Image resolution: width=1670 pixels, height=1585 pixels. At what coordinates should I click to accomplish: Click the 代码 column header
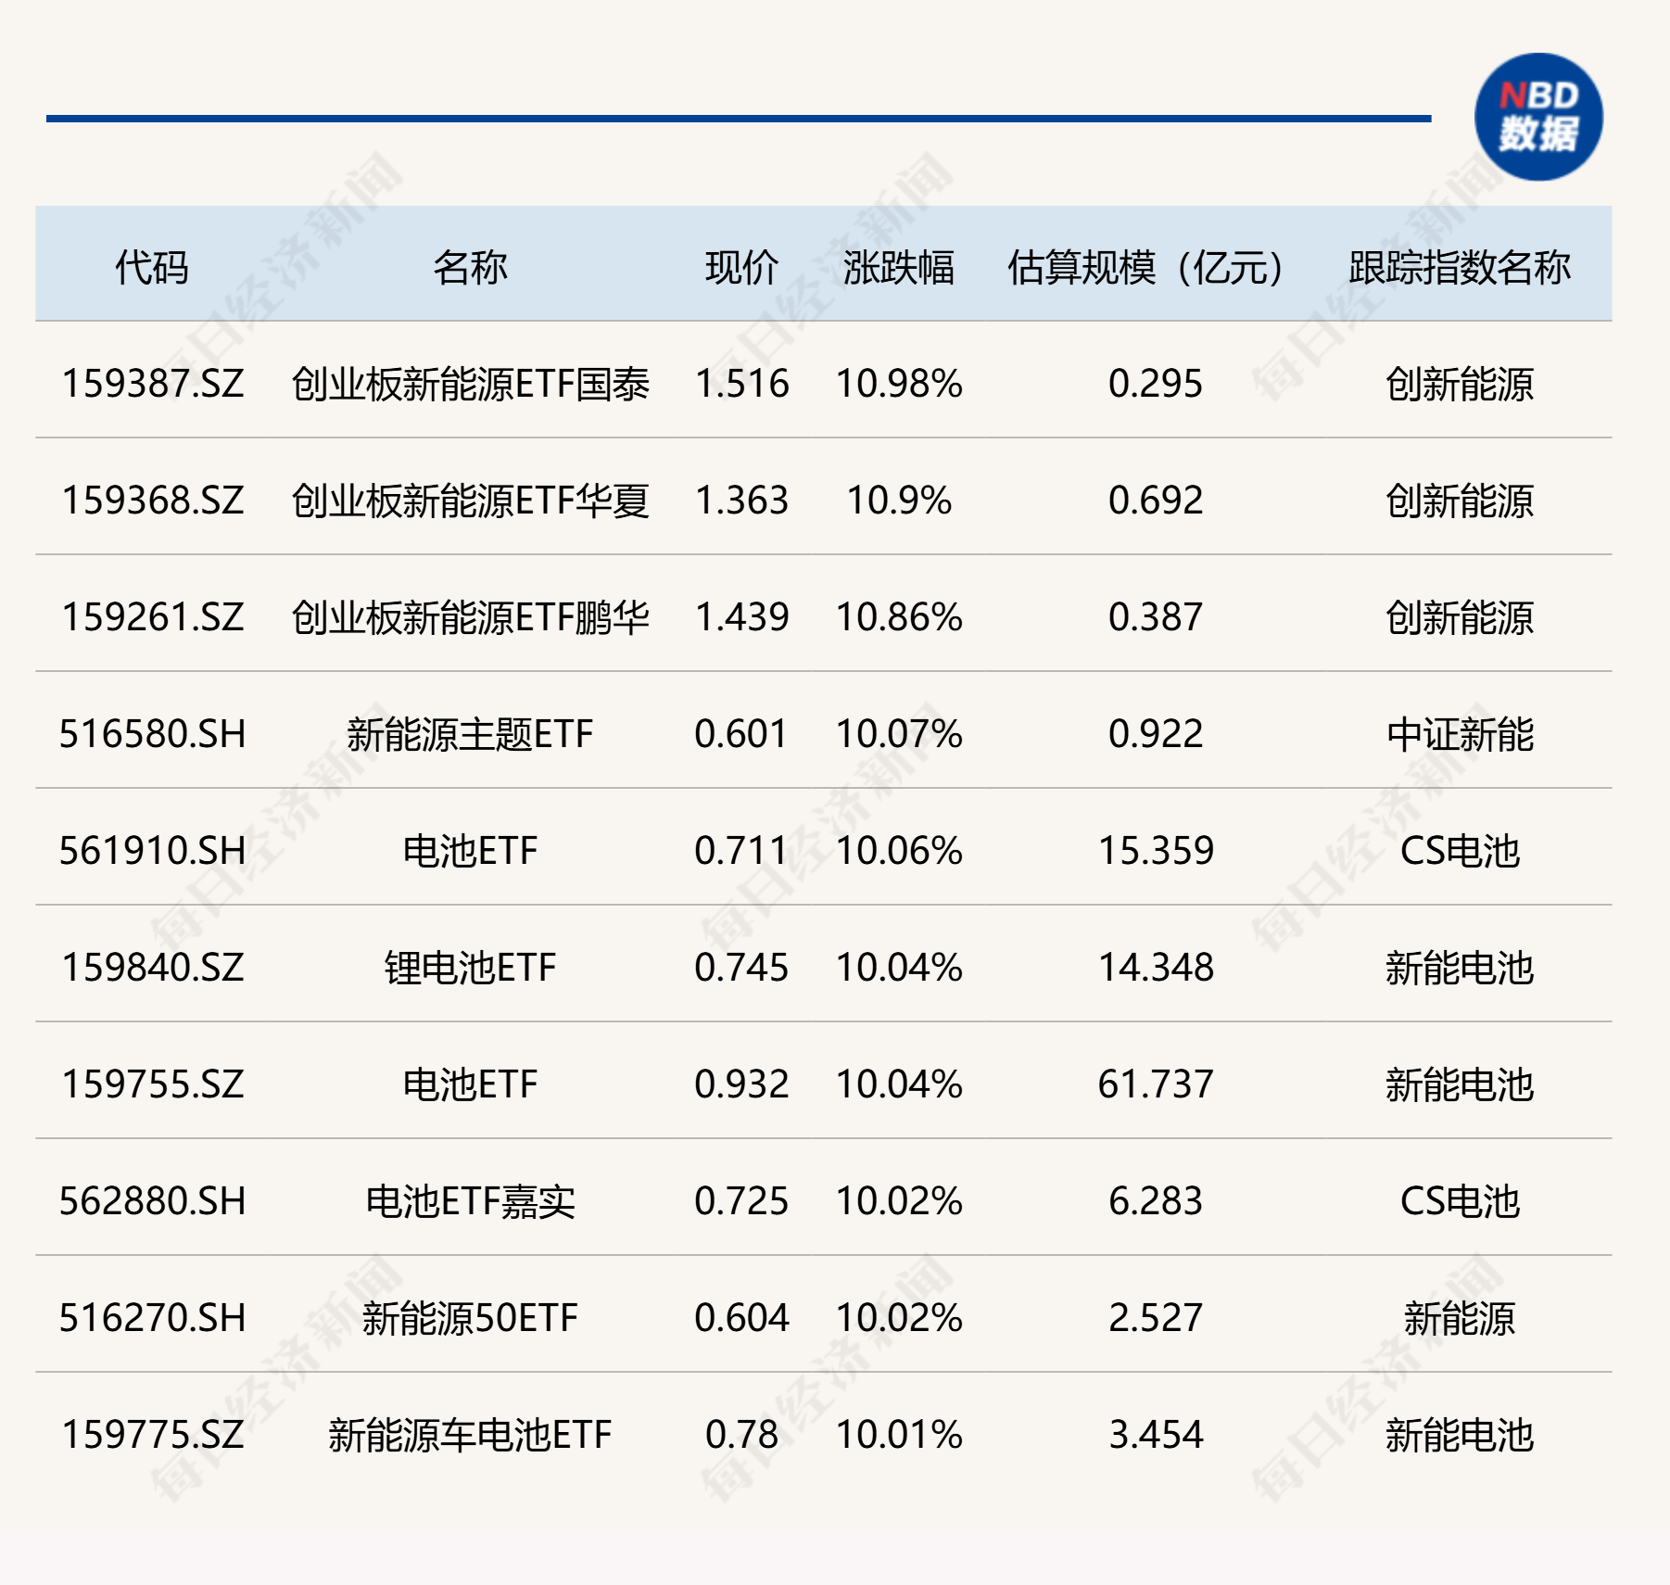click(x=152, y=268)
